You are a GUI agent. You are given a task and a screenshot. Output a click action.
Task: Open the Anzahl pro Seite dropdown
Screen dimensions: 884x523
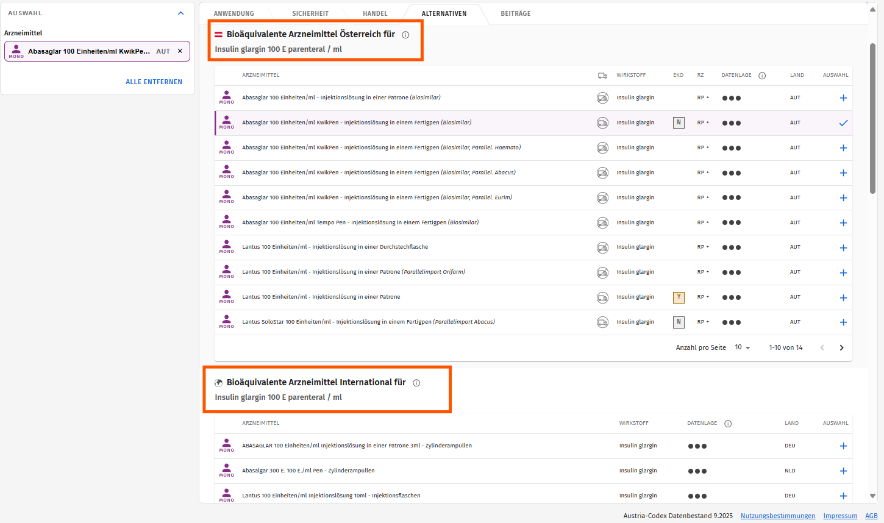click(743, 347)
